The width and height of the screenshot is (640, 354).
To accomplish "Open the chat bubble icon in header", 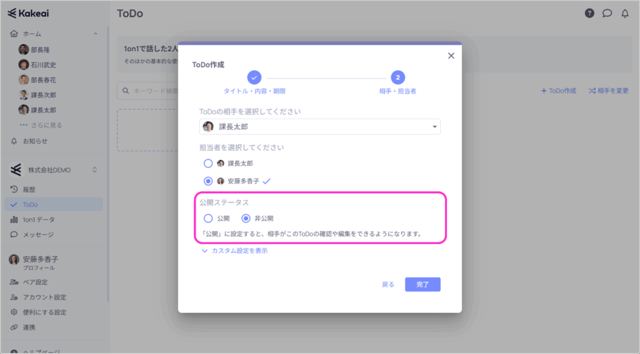I will coord(607,14).
